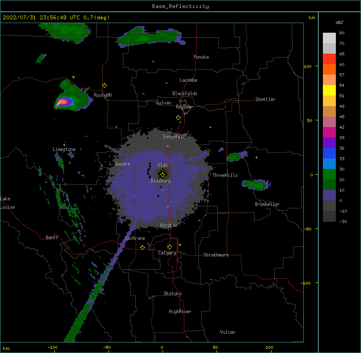Click the Didsbury town label

point(161,181)
